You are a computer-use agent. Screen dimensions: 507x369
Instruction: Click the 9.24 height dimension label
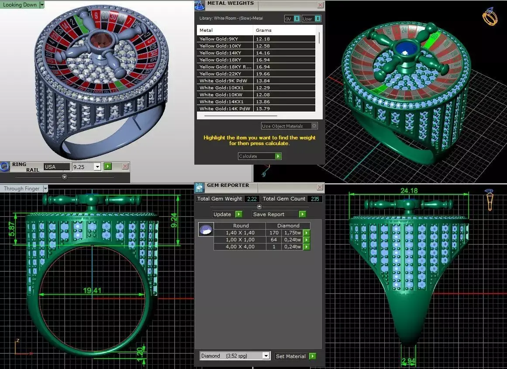click(x=174, y=220)
